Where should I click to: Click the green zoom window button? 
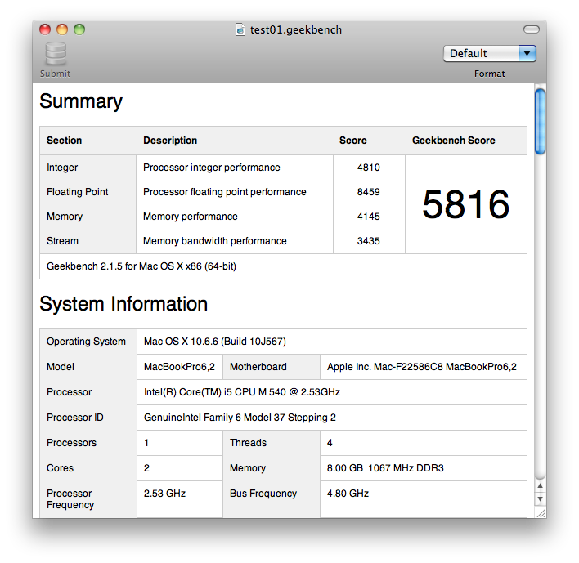pyautogui.click(x=79, y=29)
